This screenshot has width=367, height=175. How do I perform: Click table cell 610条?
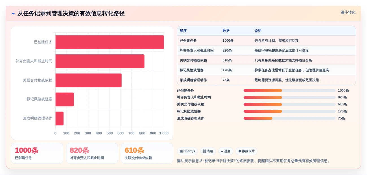click(x=227, y=60)
